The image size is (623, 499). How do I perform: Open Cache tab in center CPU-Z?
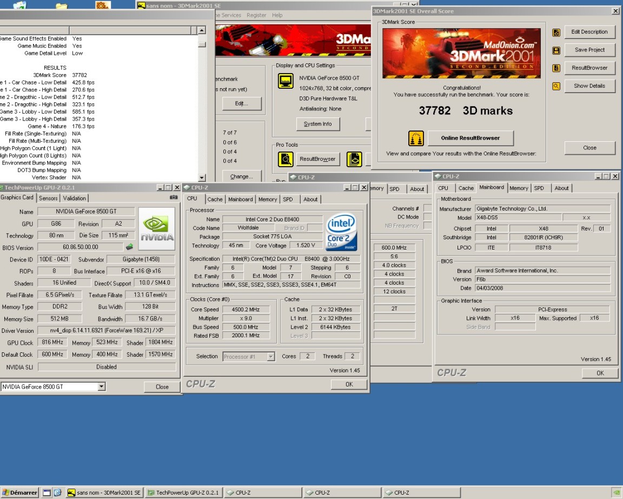pos(215,199)
